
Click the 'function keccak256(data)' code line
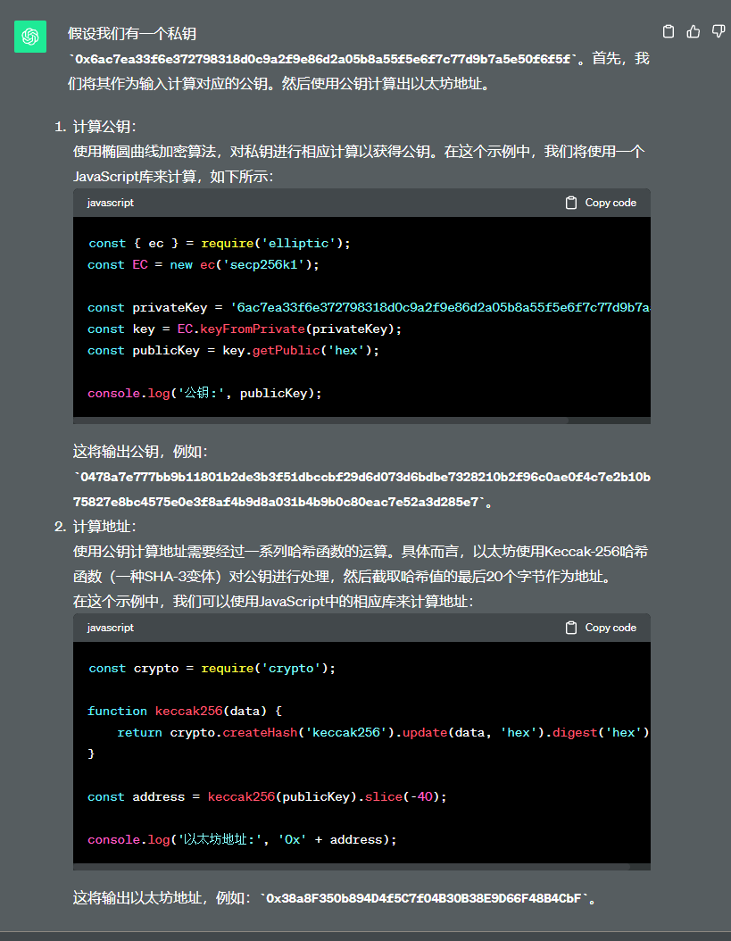[x=185, y=712]
